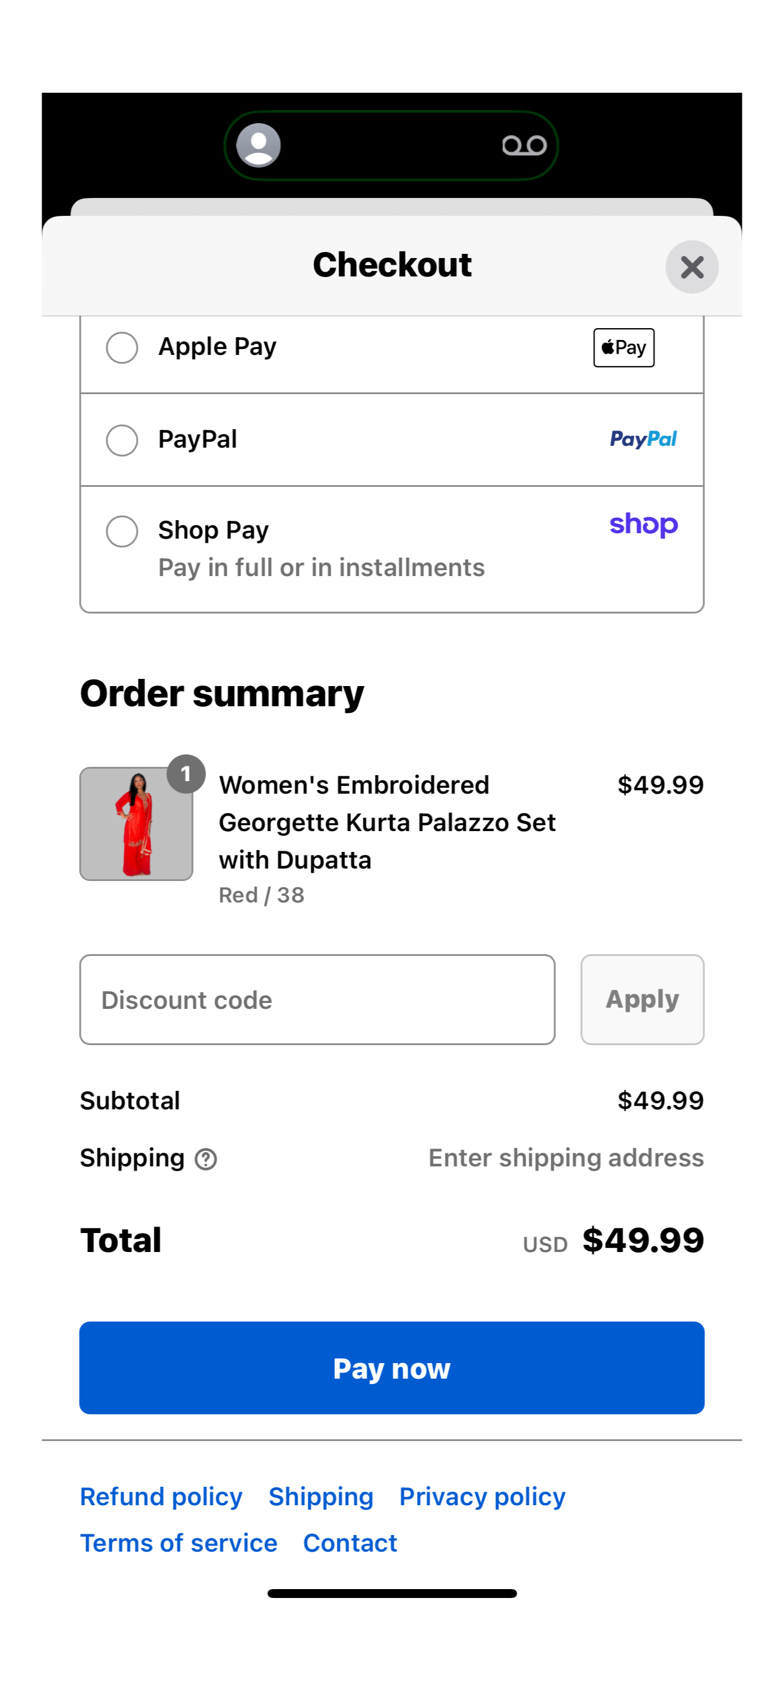The width and height of the screenshot is (784, 1705).
Task: Tap the quantity badge on product image
Action: point(186,773)
